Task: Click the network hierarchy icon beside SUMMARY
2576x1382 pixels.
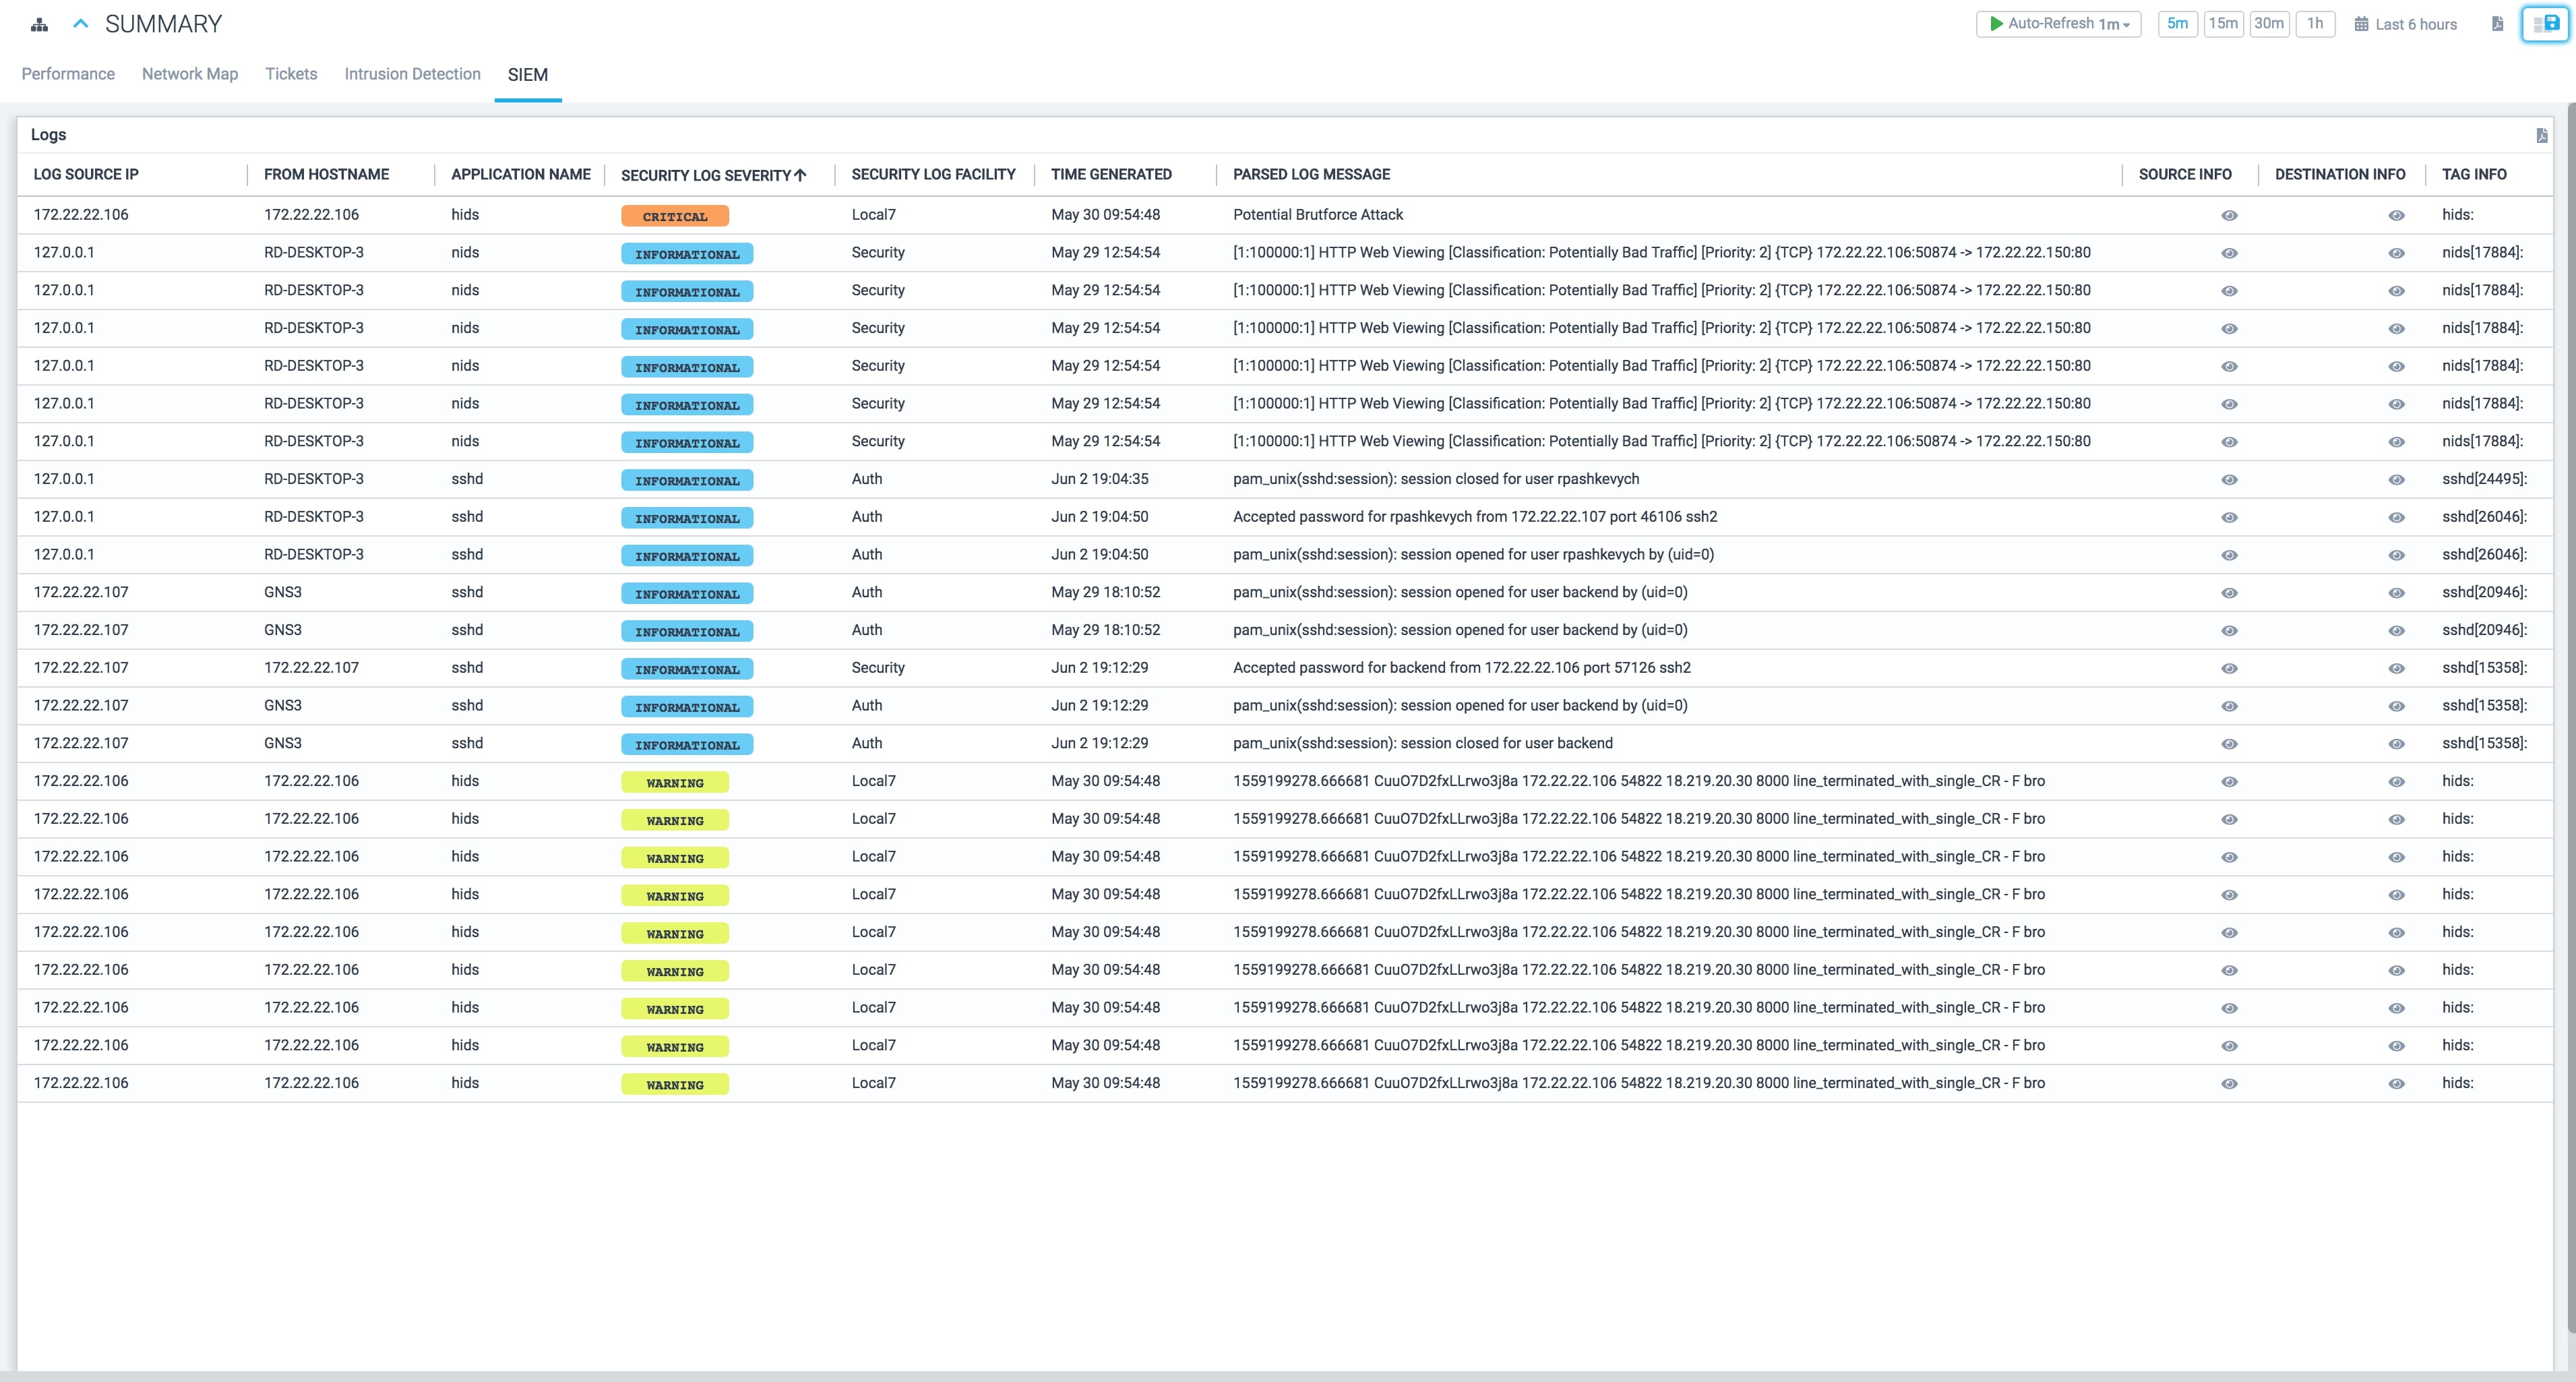Action: coord(39,25)
